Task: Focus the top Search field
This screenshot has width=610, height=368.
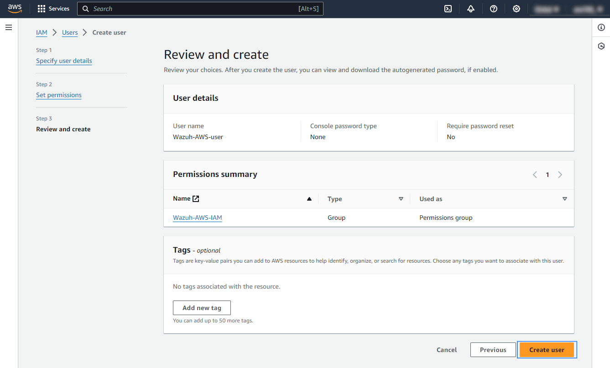Action: (192, 9)
